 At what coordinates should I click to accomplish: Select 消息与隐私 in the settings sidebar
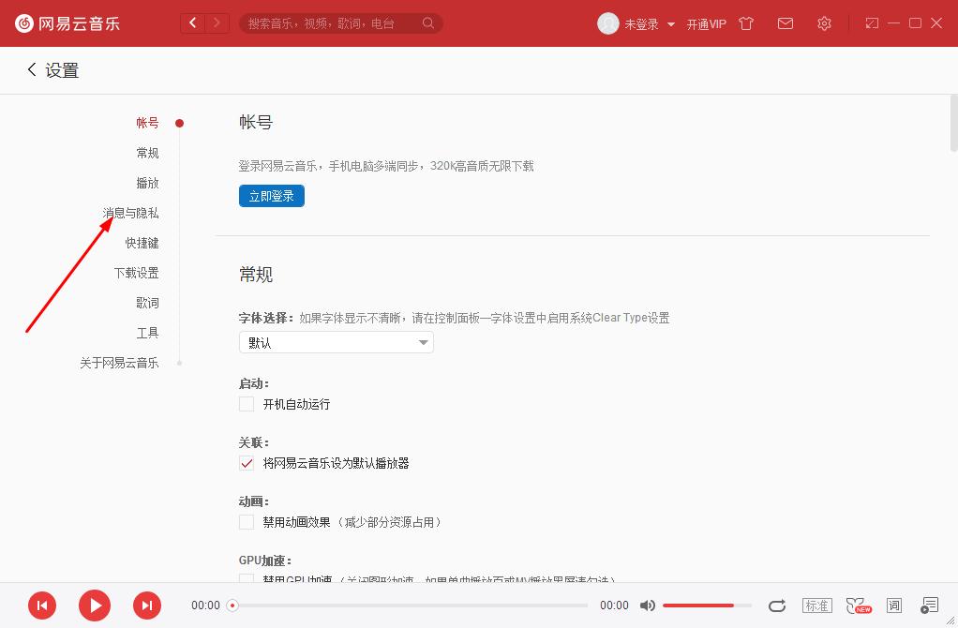(132, 213)
